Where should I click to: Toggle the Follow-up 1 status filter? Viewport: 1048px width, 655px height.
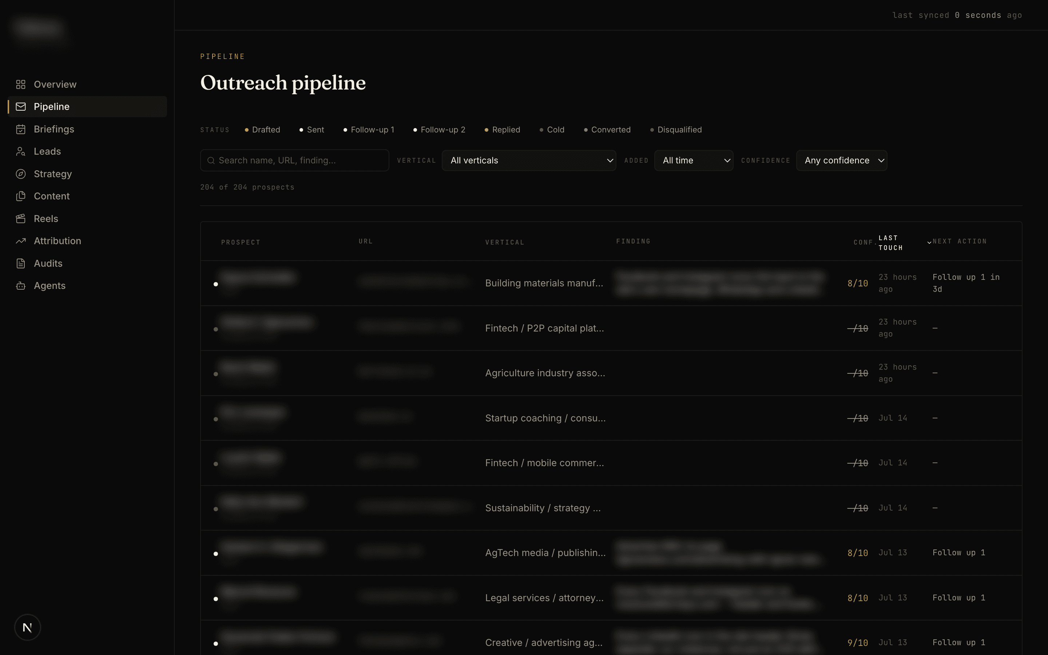pos(369,130)
